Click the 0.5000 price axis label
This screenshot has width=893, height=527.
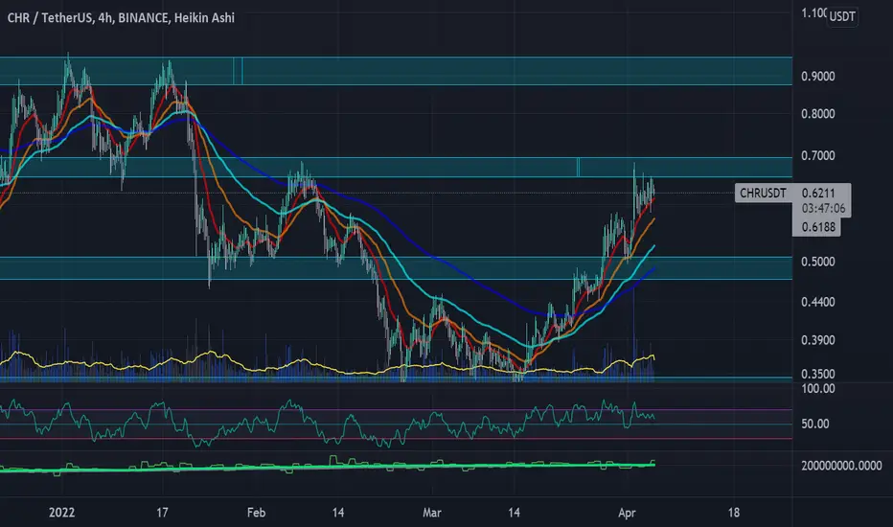coord(818,262)
